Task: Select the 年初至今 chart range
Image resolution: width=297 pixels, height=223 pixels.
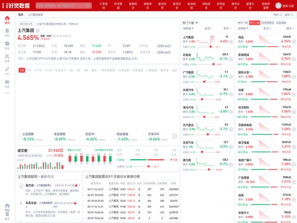Action: click(60, 70)
